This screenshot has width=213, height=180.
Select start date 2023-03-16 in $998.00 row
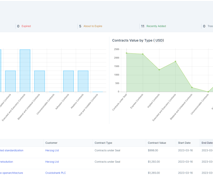[x=185, y=150]
